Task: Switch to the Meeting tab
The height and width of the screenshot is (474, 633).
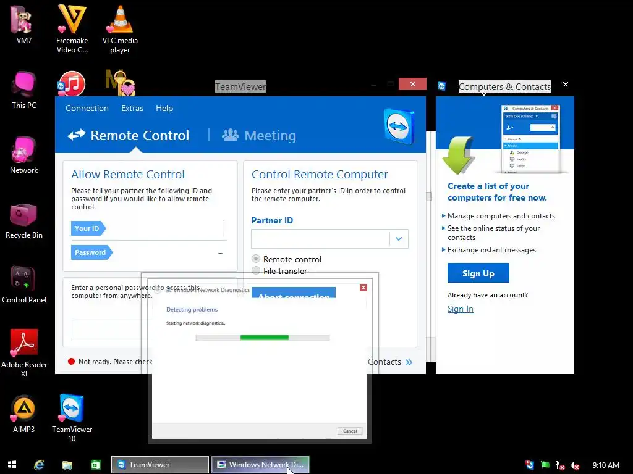Action: click(259, 135)
